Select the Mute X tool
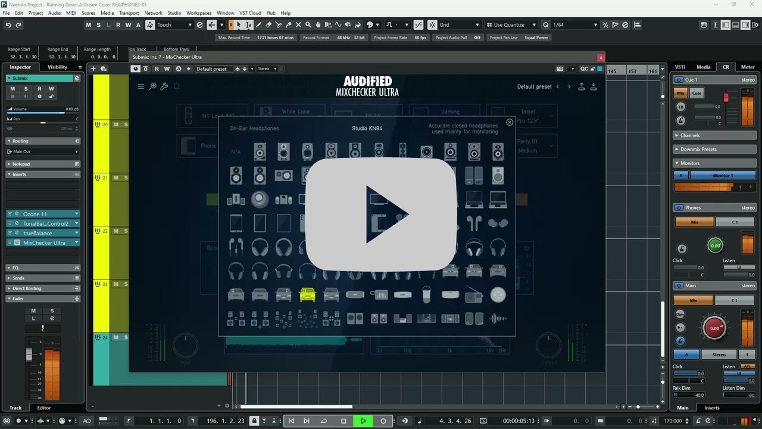 (298, 25)
